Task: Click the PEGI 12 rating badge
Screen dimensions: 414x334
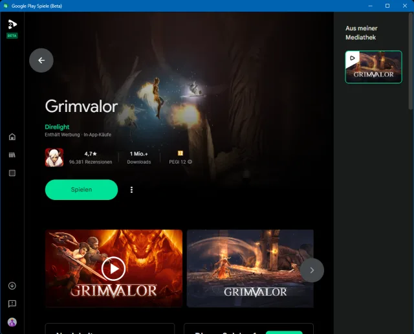Action: coord(180,153)
